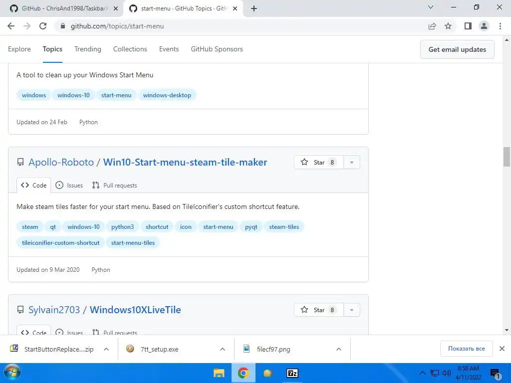Share this page via share icon
This screenshot has height=383, width=511.
[432, 26]
